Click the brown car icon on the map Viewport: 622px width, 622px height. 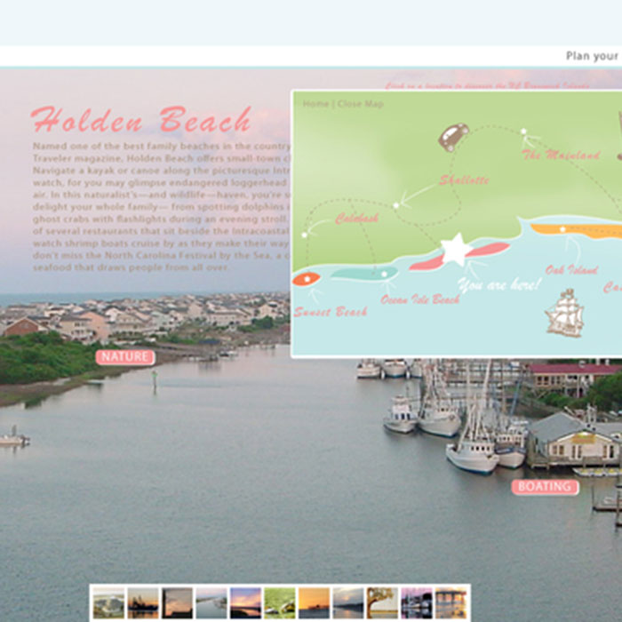(x=453, y=137)
